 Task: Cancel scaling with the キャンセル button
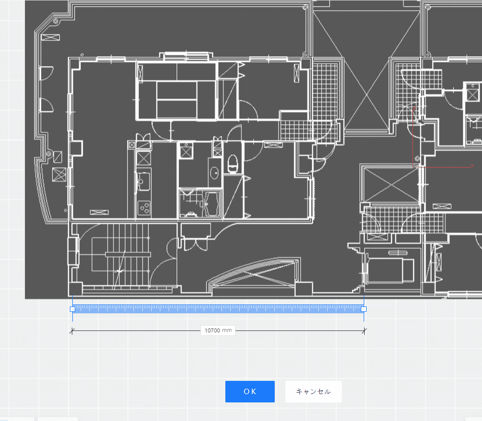(313, 392)
